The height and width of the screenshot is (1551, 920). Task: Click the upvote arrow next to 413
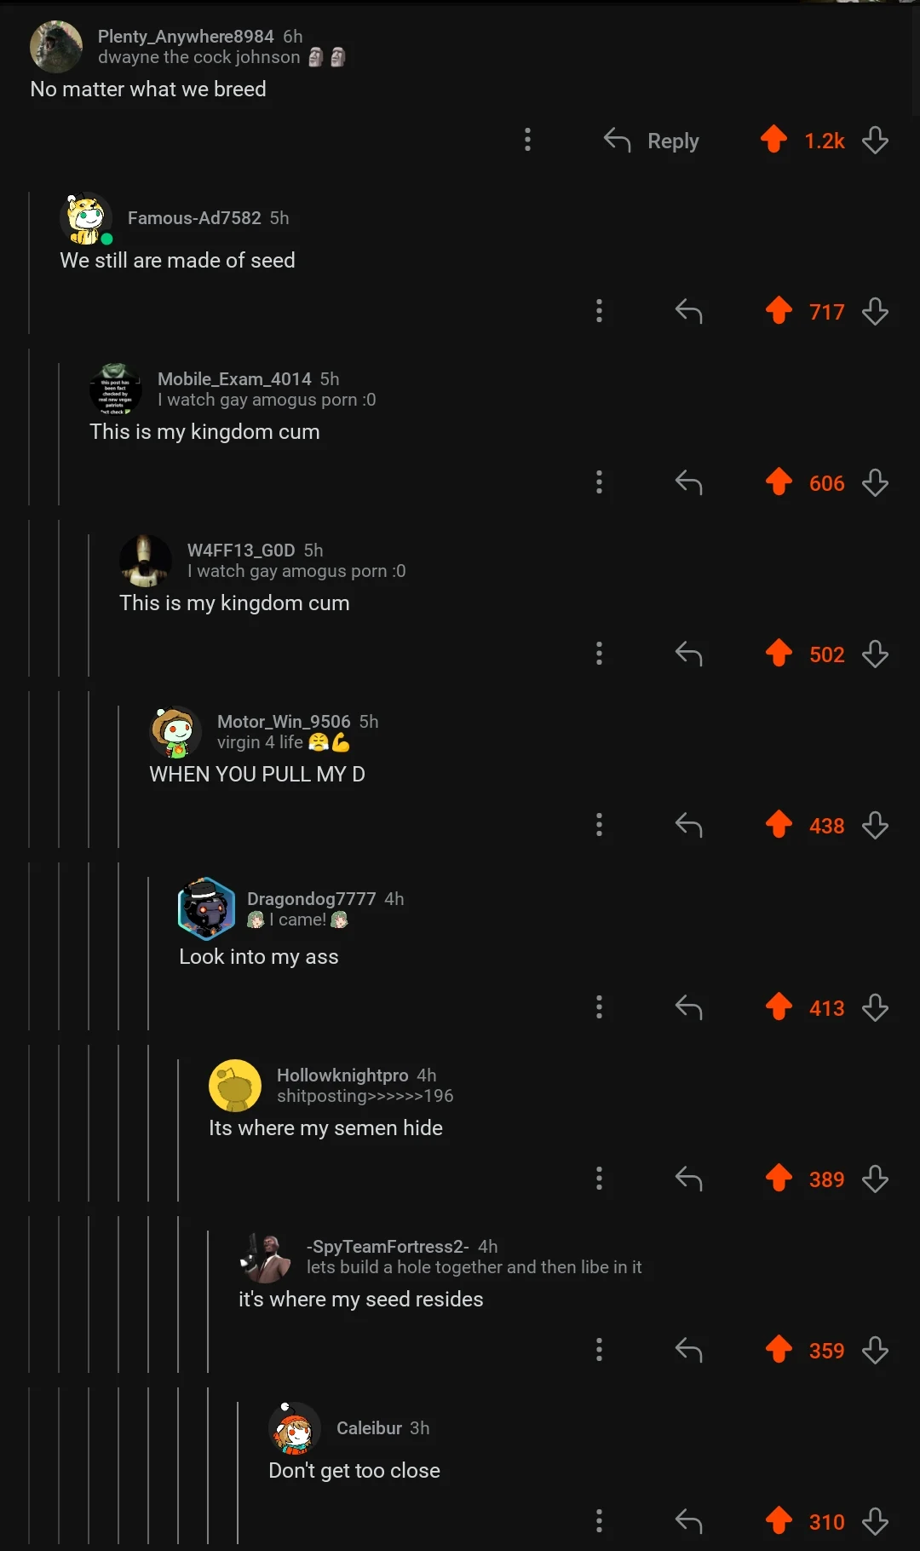point(779,1006)
